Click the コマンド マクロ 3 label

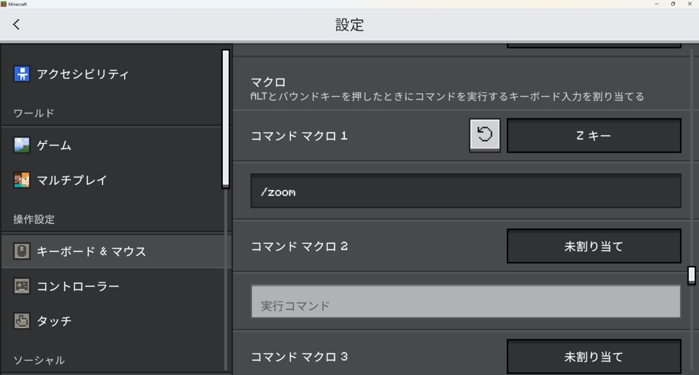click(299, 357)
